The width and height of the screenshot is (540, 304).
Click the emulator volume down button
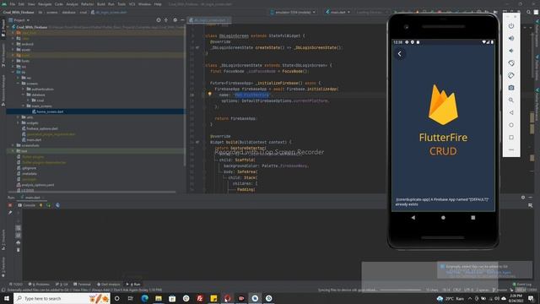(x=511, y=51)
